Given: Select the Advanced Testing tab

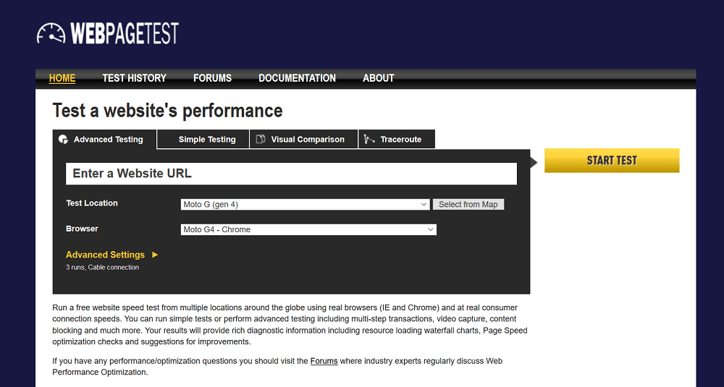Looking at the screenshot, I should point(105,140).
